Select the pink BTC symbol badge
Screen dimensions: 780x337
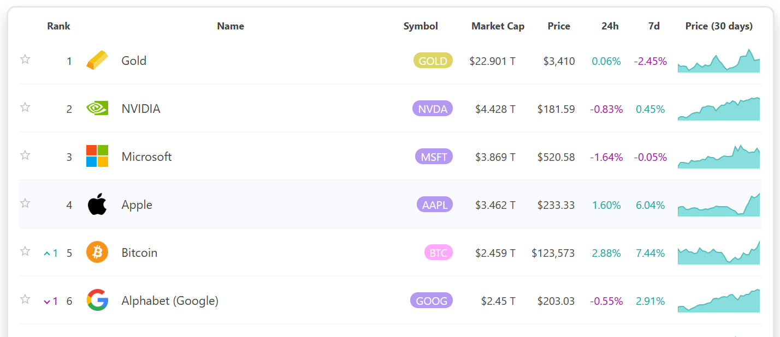[438, 252]
